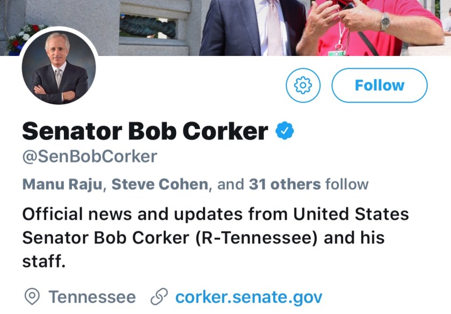Open the corker.senate.gov website link
This screenshot has height=314, width=451.
(x=249, y=296)
